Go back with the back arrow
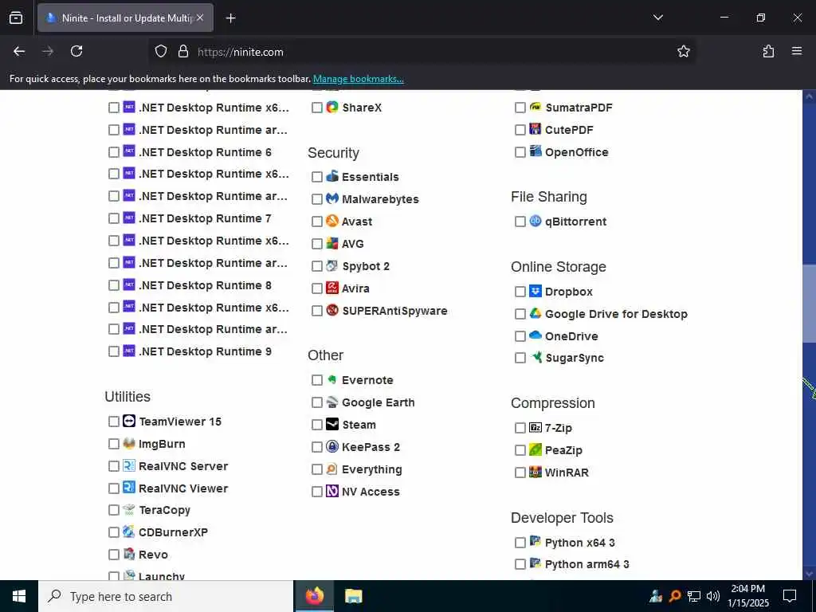The image size is (816, 612). coord(19,51)
